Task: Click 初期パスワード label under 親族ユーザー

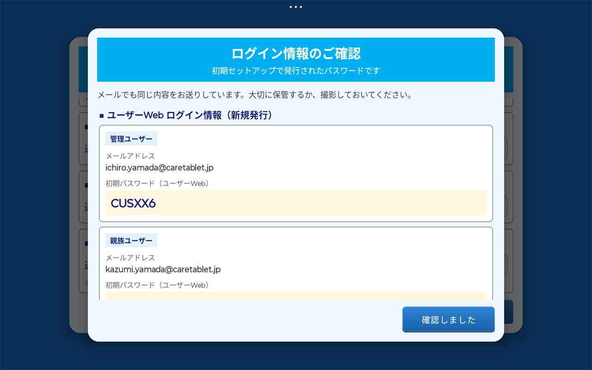Action: point(158,285)
